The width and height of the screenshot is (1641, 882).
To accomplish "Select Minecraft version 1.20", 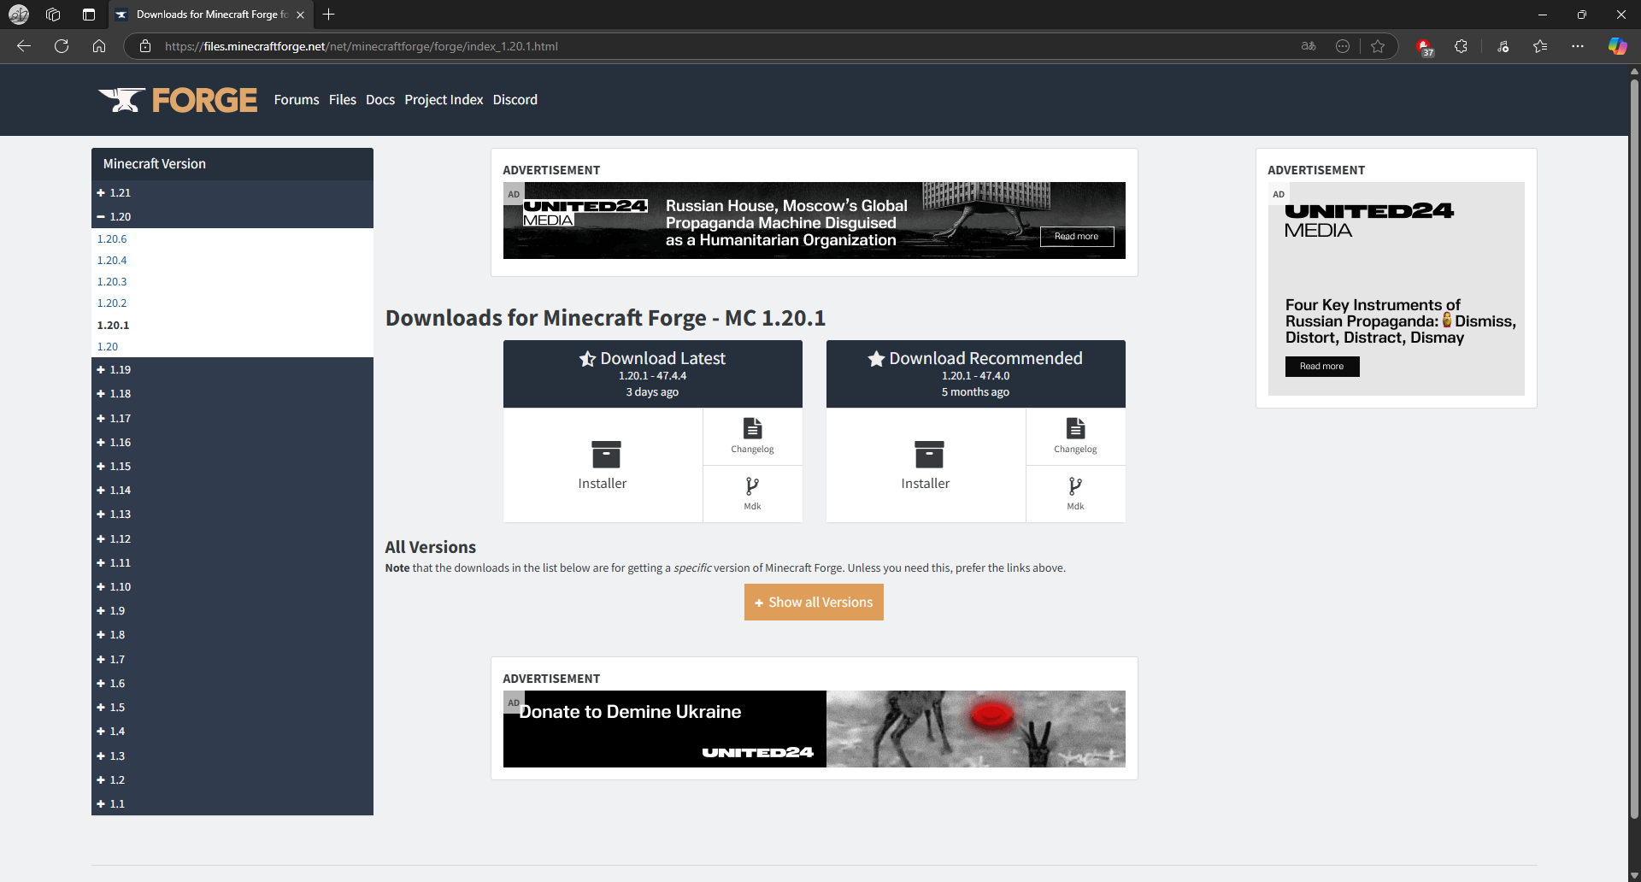I will click(x=108, y=346).
